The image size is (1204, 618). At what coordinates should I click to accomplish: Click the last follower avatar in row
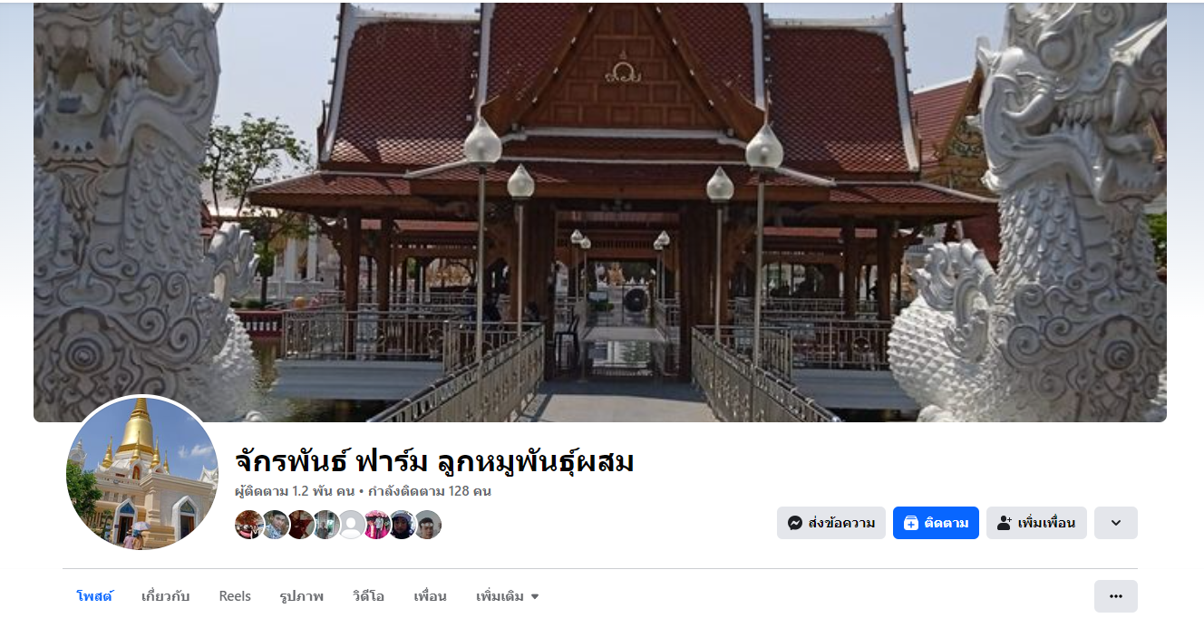[x=428, y=525]
